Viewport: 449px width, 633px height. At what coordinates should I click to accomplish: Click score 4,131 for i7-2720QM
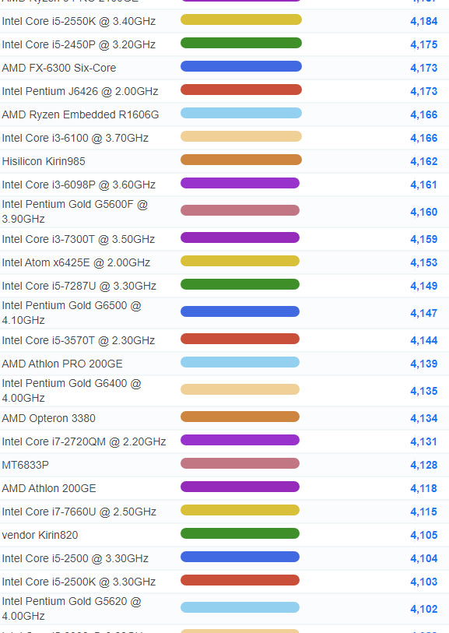click(423, 442)
